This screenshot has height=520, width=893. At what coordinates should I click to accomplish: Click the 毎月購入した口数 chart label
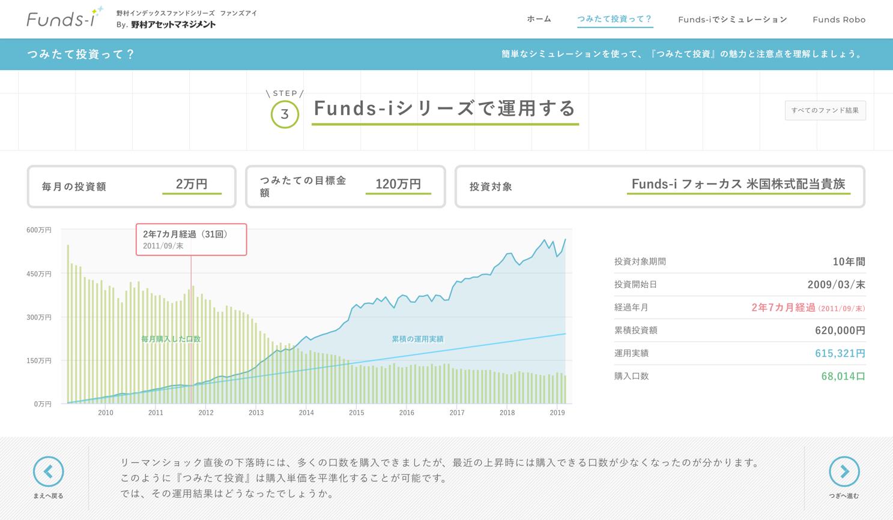click(x=171, y=339)
